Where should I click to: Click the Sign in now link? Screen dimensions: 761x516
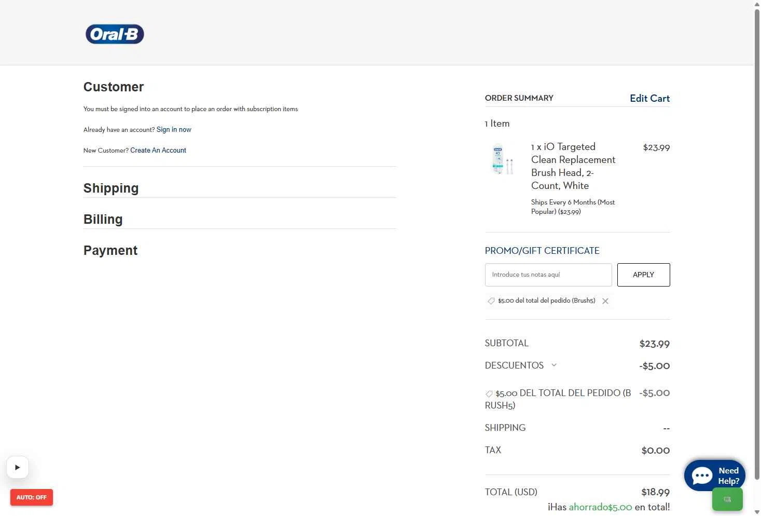(174, 130)
